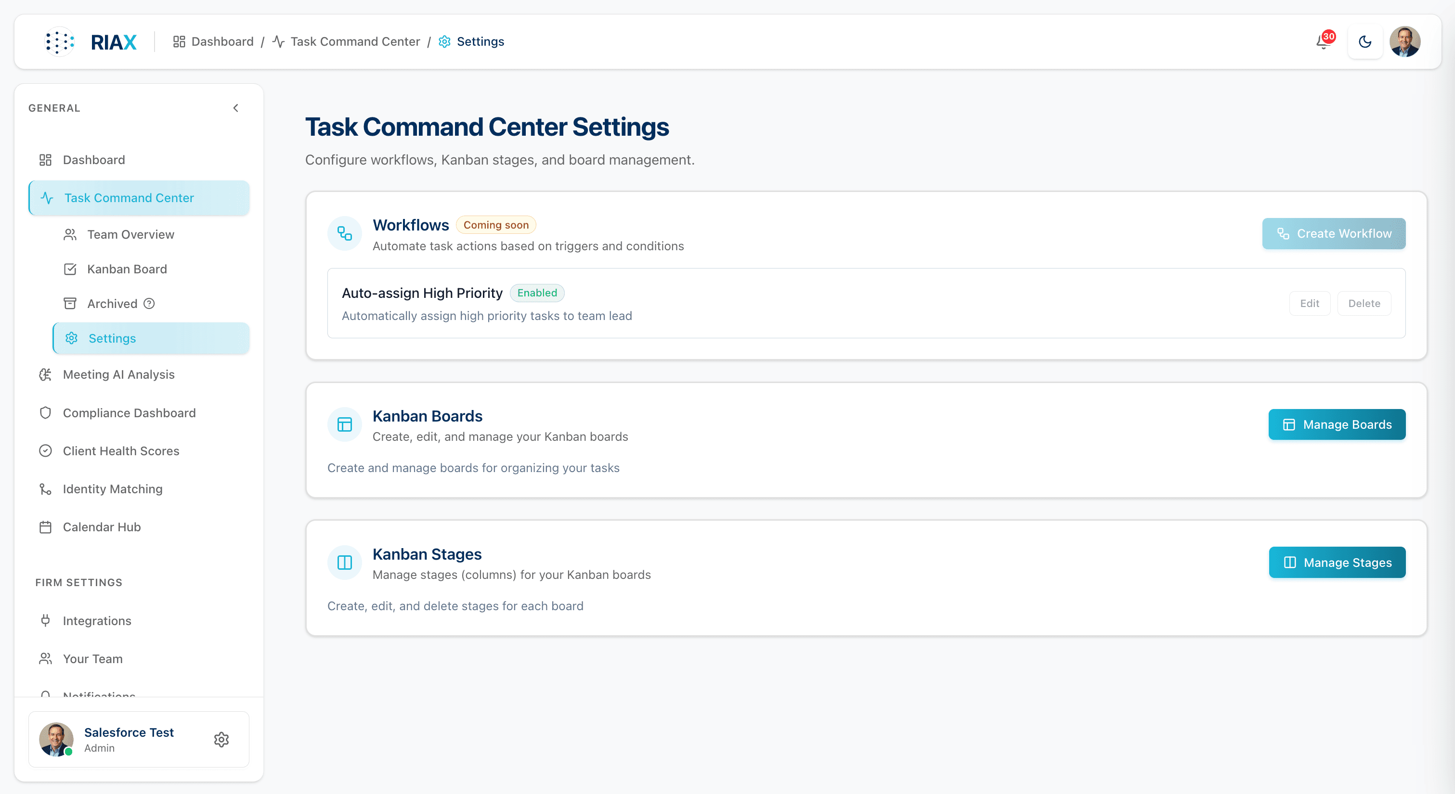Click the Task Command Center pulse icon
The width and height of the screenshot is (1455, 794).
47,198
